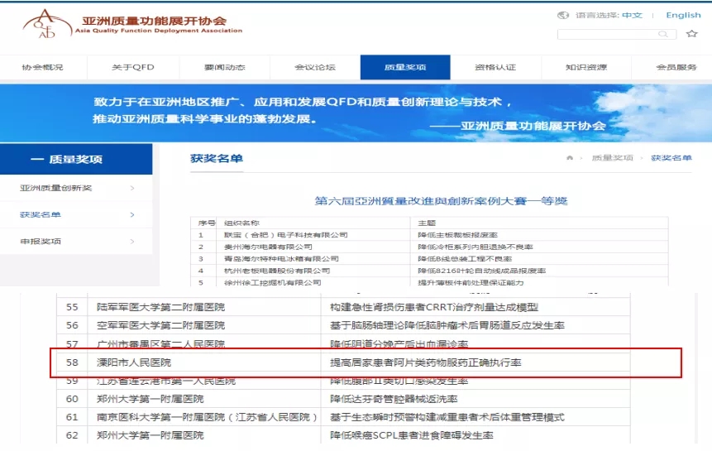Screen dimensions: 712x451
Task: Click topic 降低喉癌SCPL患者进食障碍发生率
Action: 411,435
